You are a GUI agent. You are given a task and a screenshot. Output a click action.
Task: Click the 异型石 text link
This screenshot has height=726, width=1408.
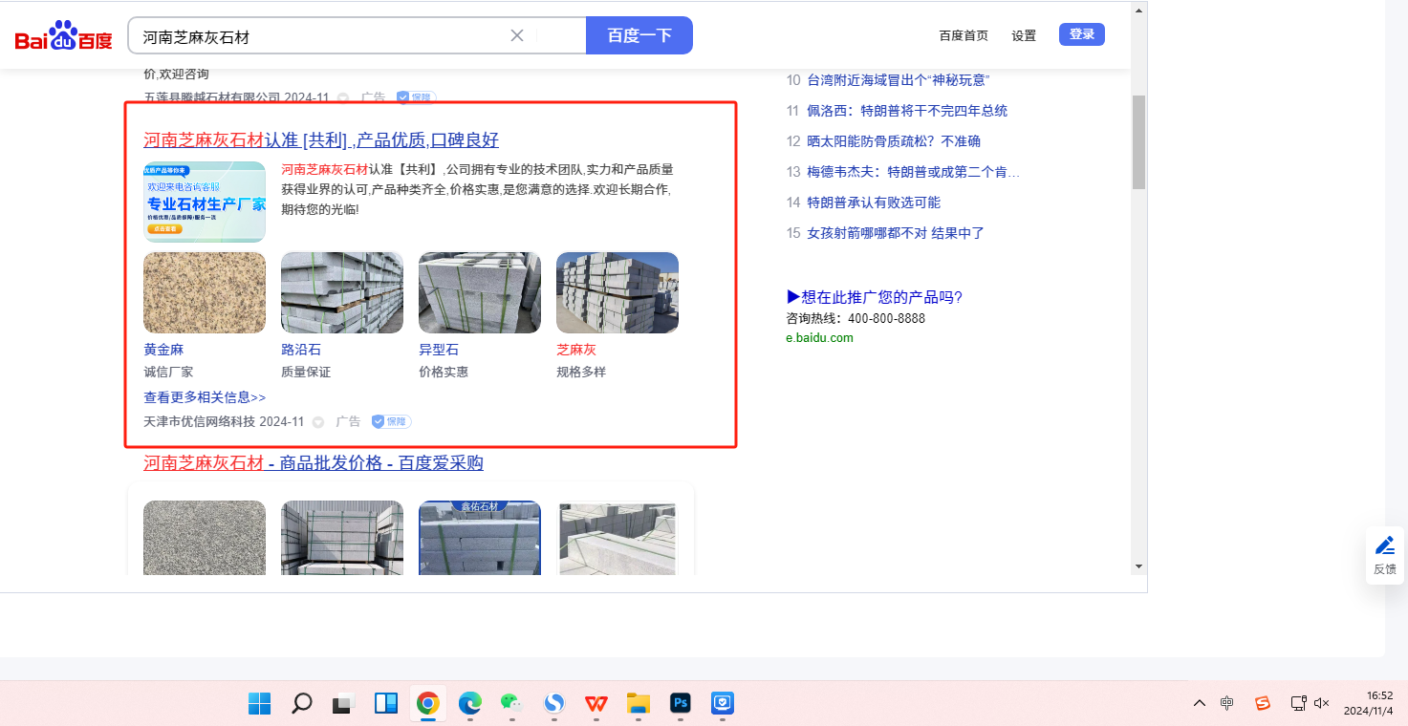(439, 350)
